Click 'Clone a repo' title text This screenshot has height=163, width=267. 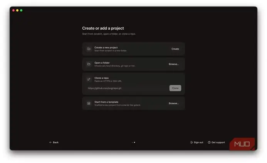pyautogui.click(x=101, y=78)
